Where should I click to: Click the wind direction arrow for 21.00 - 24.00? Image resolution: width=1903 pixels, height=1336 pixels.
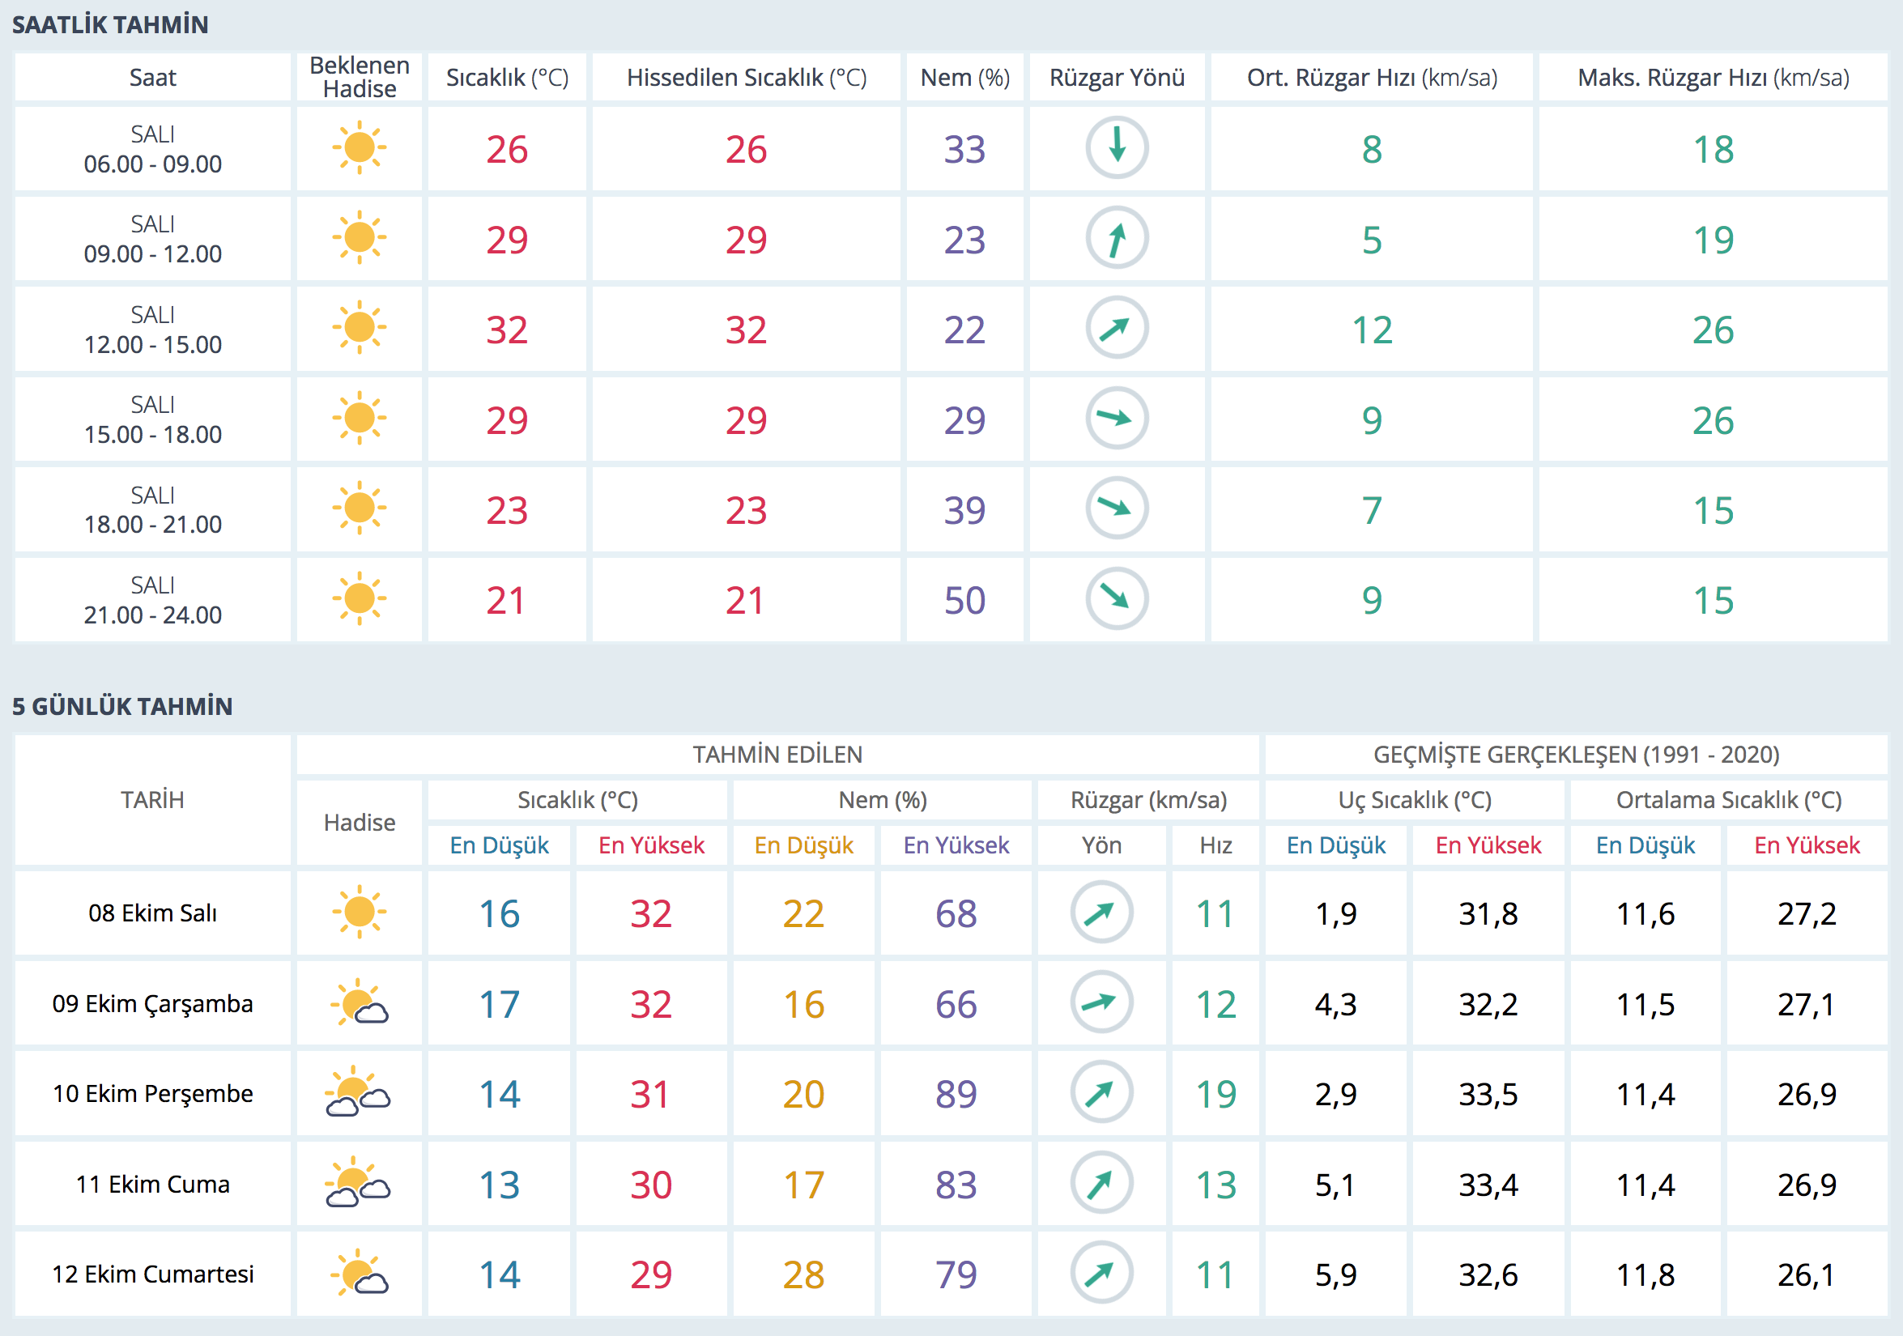point(1117,598)
